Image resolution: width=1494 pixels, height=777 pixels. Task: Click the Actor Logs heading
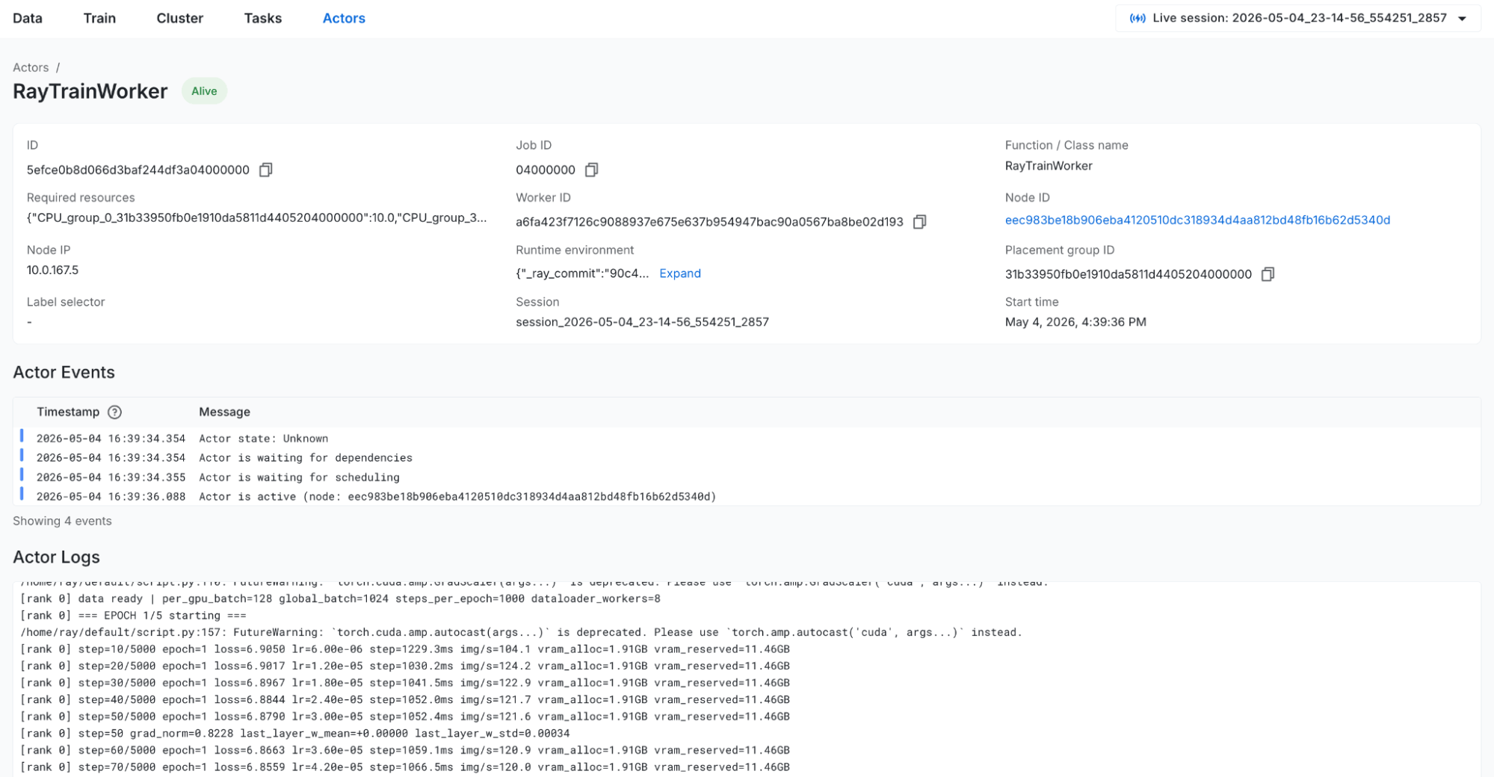56,557
